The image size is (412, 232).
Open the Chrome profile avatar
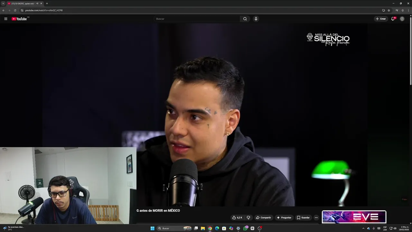tap(403, 10)
